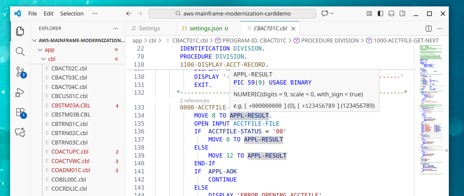Open Source Control view with 3 changes
Viewport: 464px width, 196px height.
[x=20, y=72]
